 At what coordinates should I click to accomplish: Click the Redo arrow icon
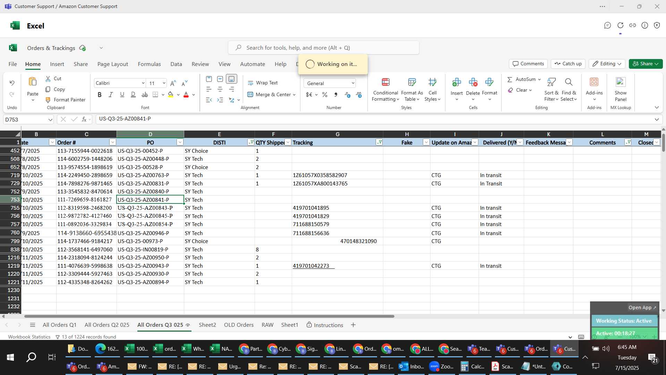pos(12,94)
